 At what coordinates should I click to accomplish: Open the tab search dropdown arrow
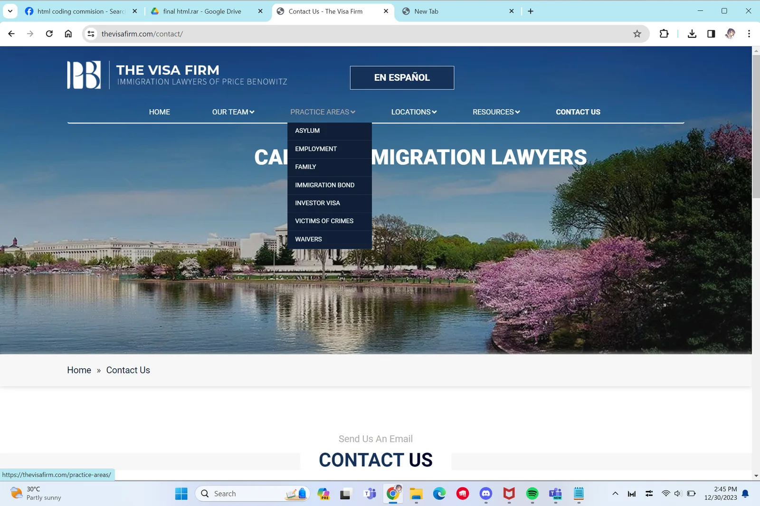tap(10, 11)
